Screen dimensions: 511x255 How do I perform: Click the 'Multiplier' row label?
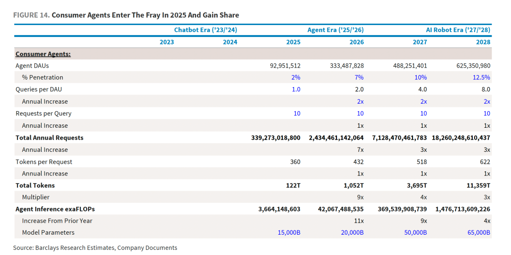(35, 197)
